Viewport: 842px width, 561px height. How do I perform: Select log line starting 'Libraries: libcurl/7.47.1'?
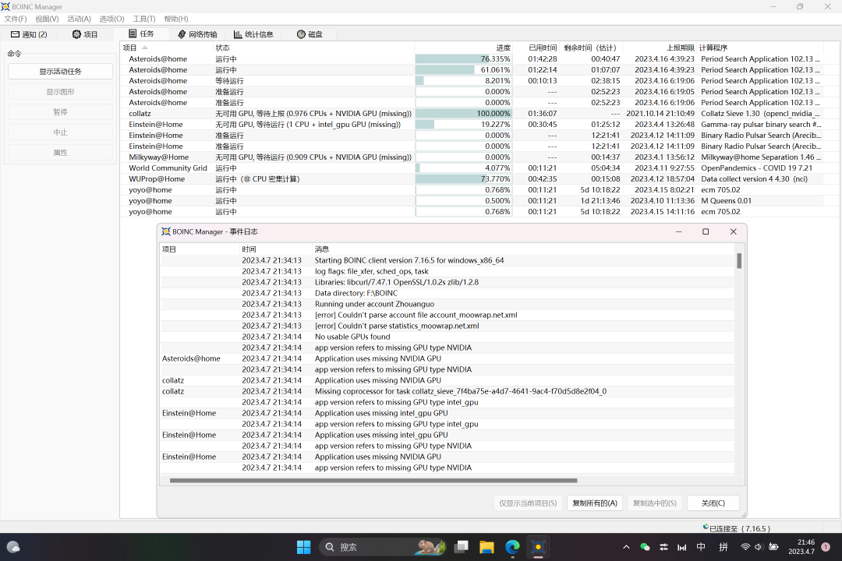(x=448, y=282)
